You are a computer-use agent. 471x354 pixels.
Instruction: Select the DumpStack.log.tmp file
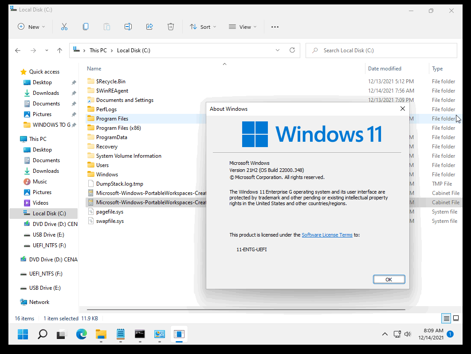point(120,183)
